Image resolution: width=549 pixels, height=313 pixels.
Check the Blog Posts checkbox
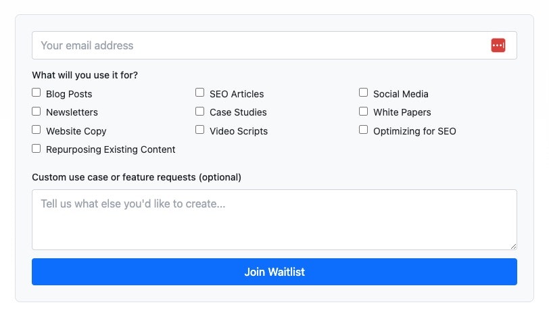click(36, 93)
